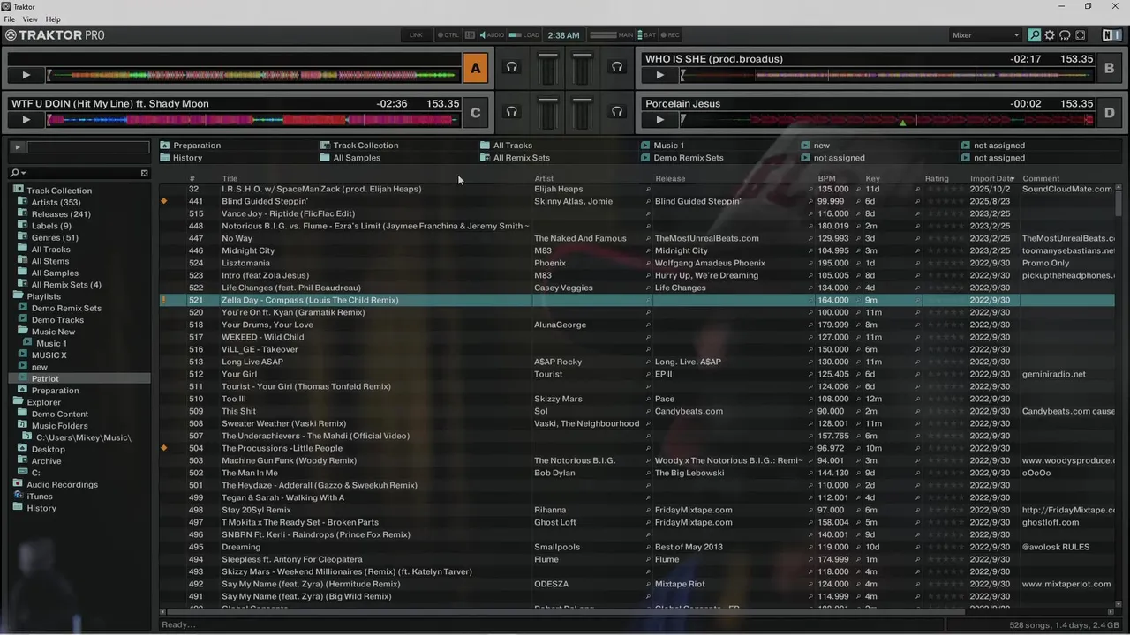Open Audio Recordings in the tree
The image size is (1130, 635).
point(62,484)
